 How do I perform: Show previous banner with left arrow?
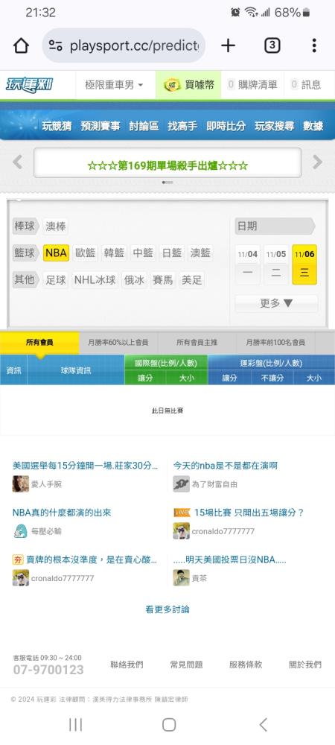click(x=18, y=162)
